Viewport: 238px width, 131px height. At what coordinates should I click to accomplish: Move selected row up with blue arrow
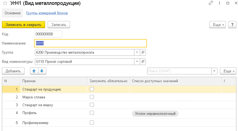34,71
